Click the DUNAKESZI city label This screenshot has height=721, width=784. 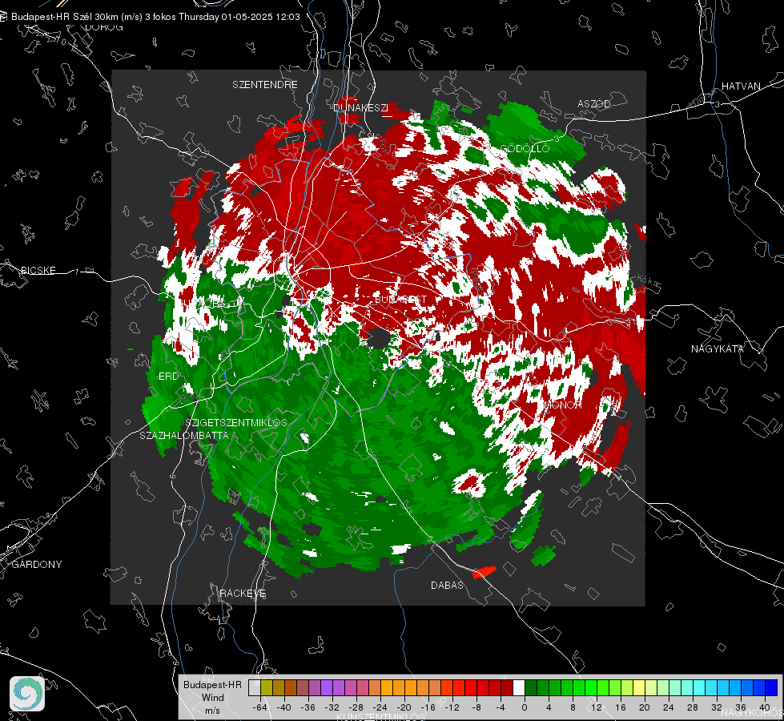(x=360, y=107)
